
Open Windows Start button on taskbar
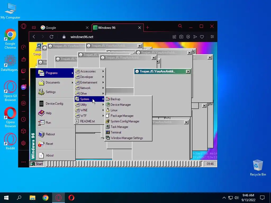pos(6,198)
